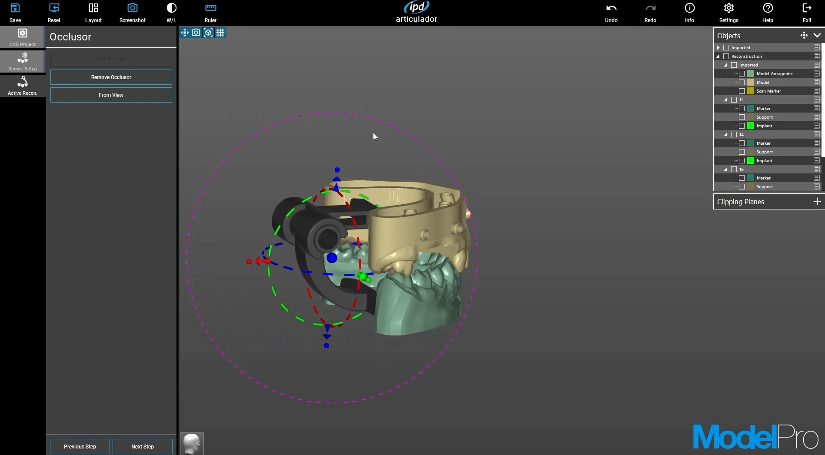
Task: Collapse the Reconstruction tree node
Action: [718, 56]
